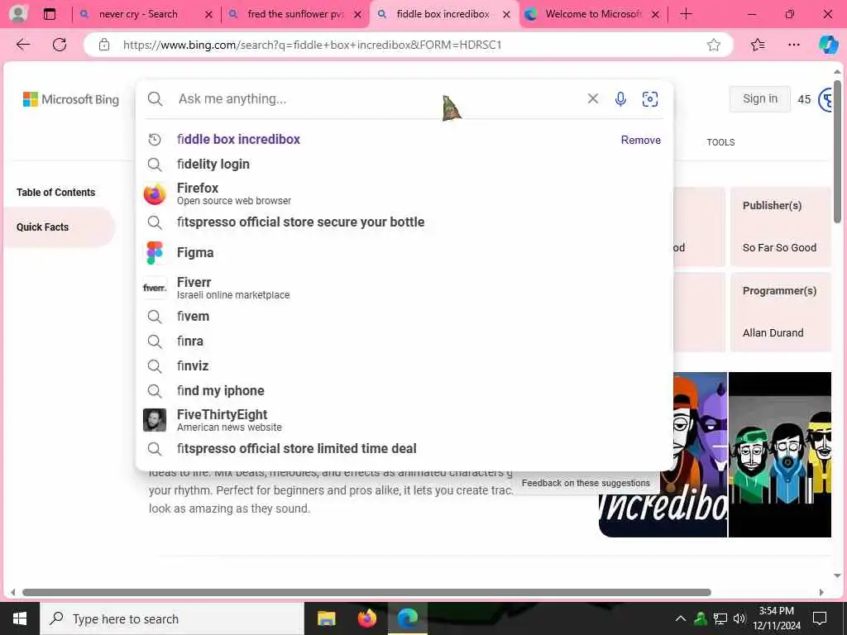
Task: Reload the page with the refresh icon
Action: (x=60, y=45)
